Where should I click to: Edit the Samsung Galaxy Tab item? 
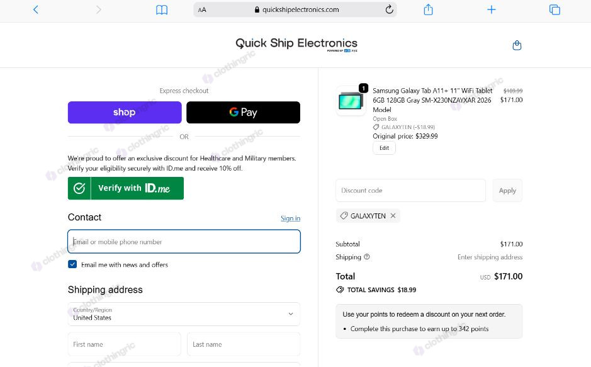pos(384,148)
